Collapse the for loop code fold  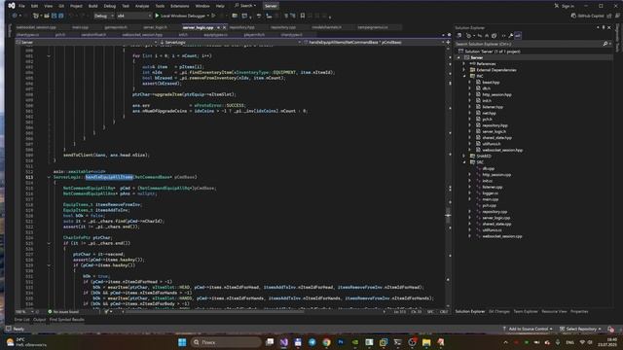pyautogui.click(x=49, y=56)
